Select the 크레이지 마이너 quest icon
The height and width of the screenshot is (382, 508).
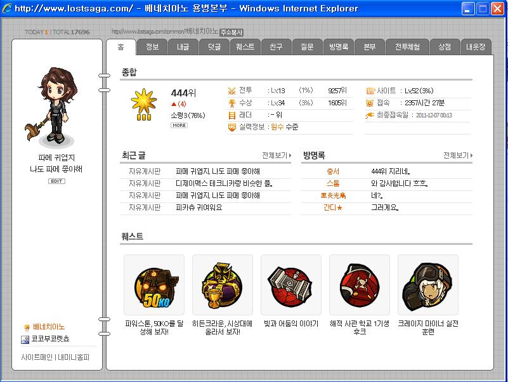click(428, 285)
